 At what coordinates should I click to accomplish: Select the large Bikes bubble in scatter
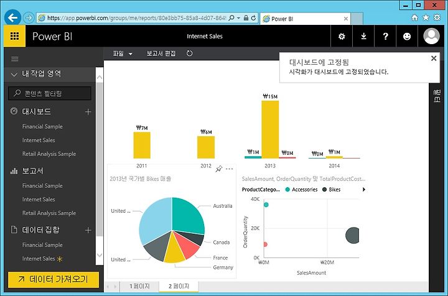[x=352, y=236]
